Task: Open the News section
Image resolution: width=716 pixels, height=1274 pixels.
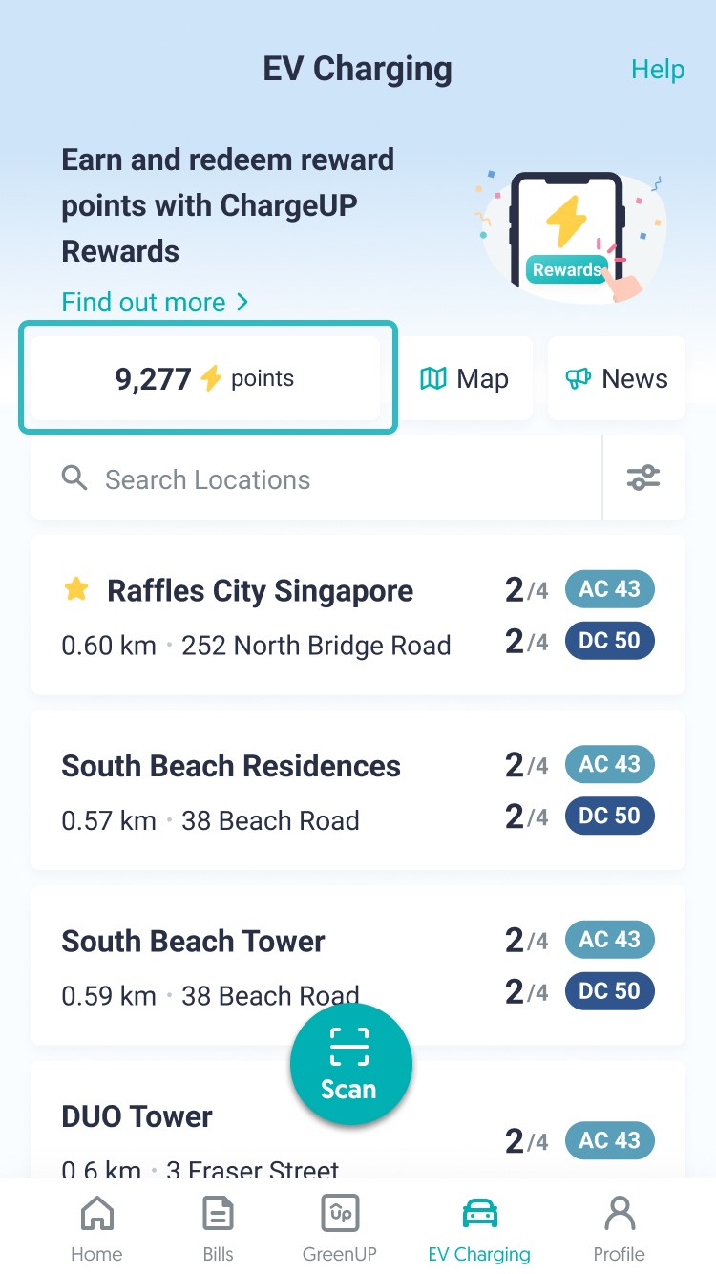Action: coord(617,379)
